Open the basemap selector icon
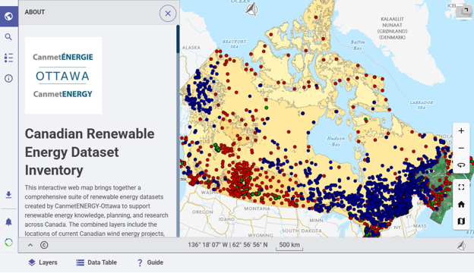474x273 pixels. coord(461,221)
